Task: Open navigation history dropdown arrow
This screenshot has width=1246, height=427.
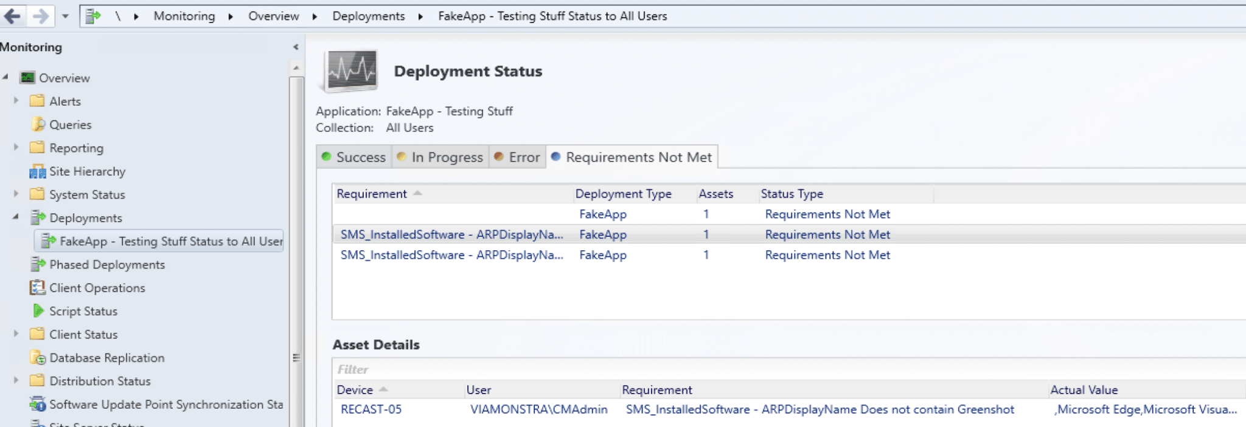Action: (x=65, y=16)
